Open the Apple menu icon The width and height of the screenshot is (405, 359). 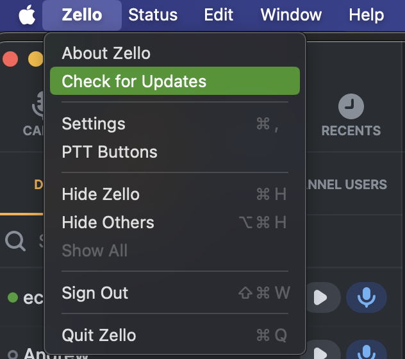[27, 15]
